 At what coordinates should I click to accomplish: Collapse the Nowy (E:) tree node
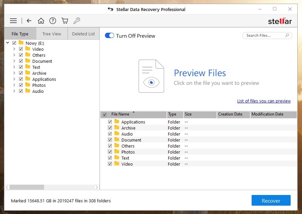(8, 43)
